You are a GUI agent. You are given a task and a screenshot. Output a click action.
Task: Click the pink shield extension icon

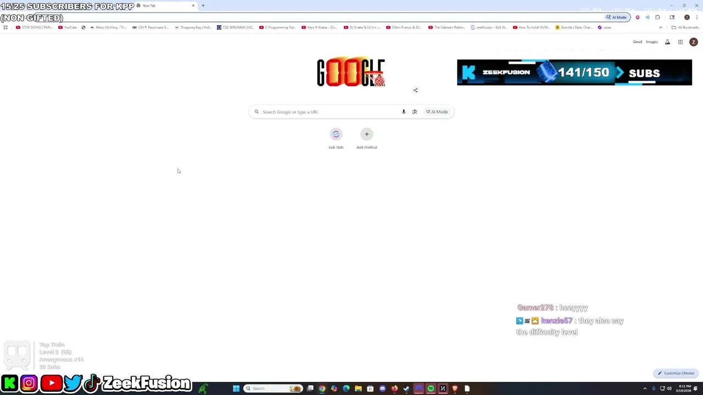click(x=638, y=17)
